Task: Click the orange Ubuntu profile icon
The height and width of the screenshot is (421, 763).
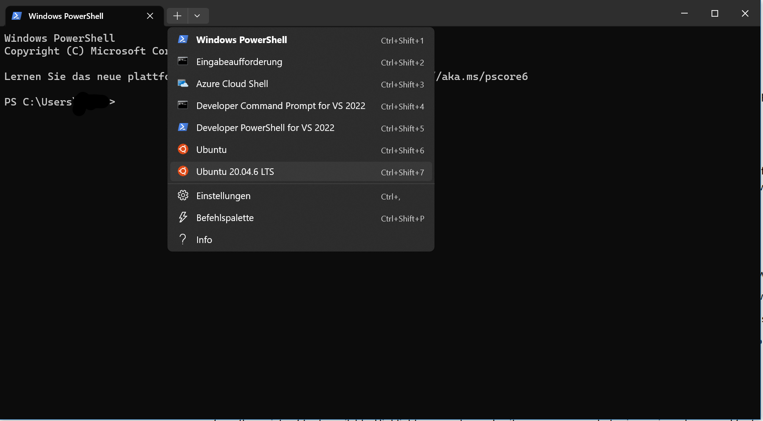Action: point(183,149)
